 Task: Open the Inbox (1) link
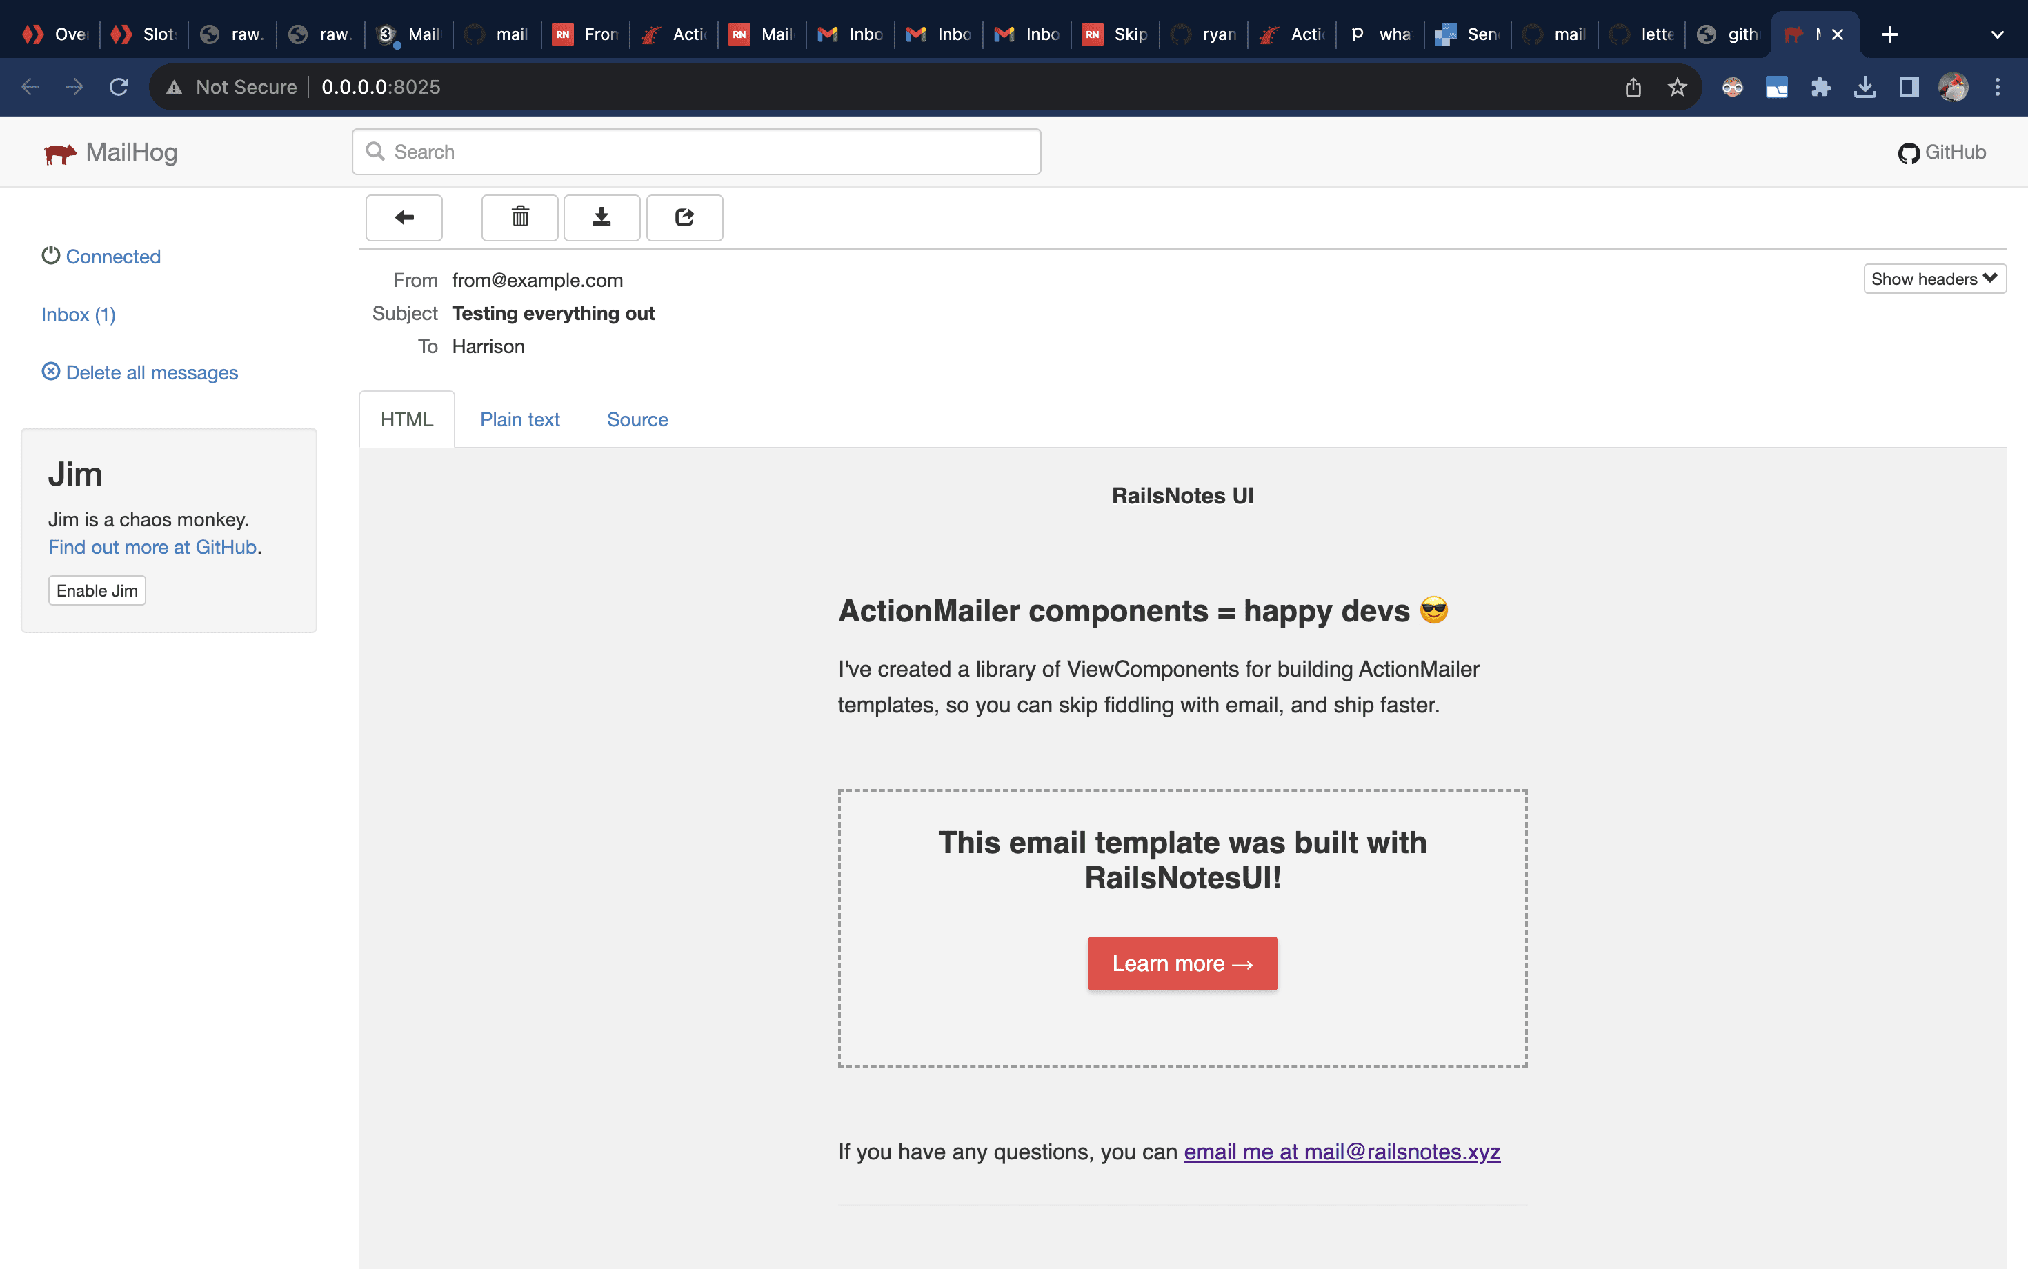(x=78, y=314)
